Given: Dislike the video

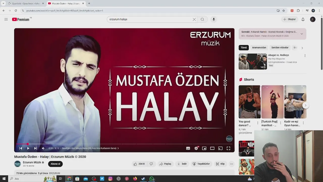Looking at the screenshot, I should [151, 164].
